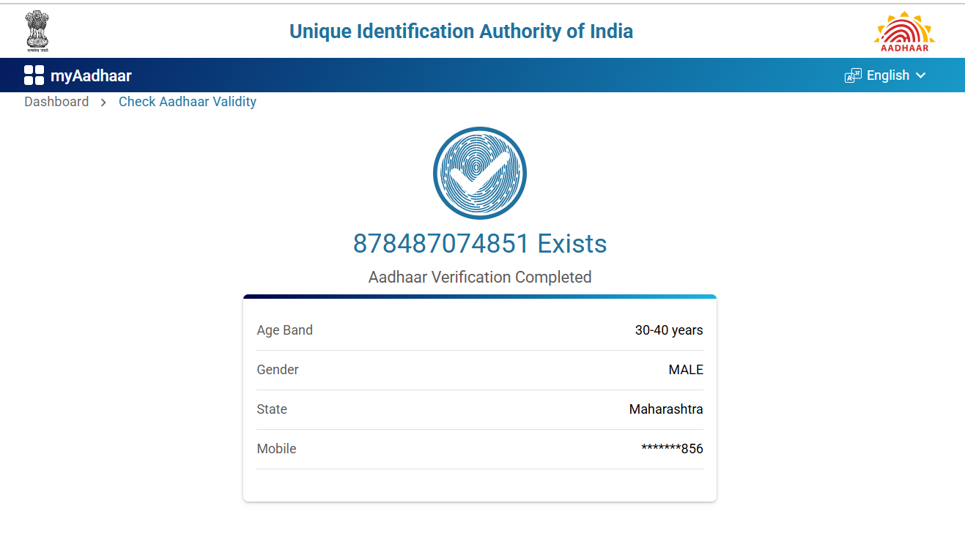This screenshot has height=547, width=965.
Task: Click the Maharashtra state value
Action: 666,409
